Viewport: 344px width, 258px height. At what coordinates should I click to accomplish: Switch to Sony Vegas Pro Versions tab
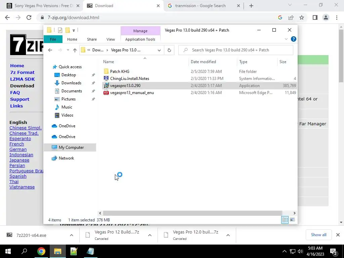click(x=43, y=6)
